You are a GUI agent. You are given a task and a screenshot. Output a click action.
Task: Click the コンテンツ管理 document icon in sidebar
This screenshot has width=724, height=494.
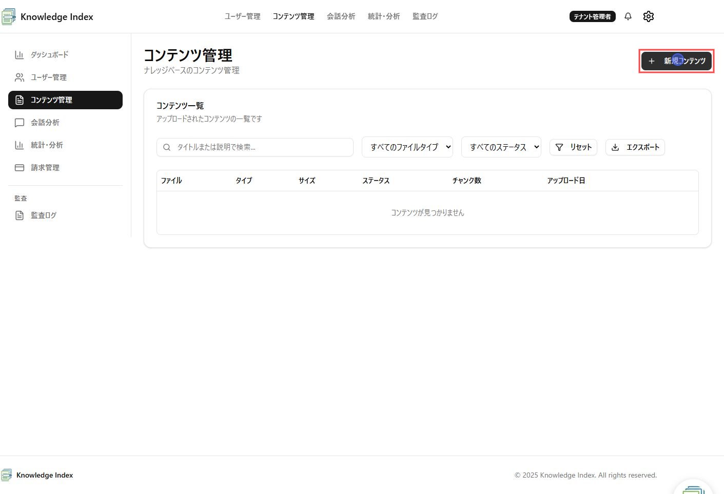coord(19,100)
